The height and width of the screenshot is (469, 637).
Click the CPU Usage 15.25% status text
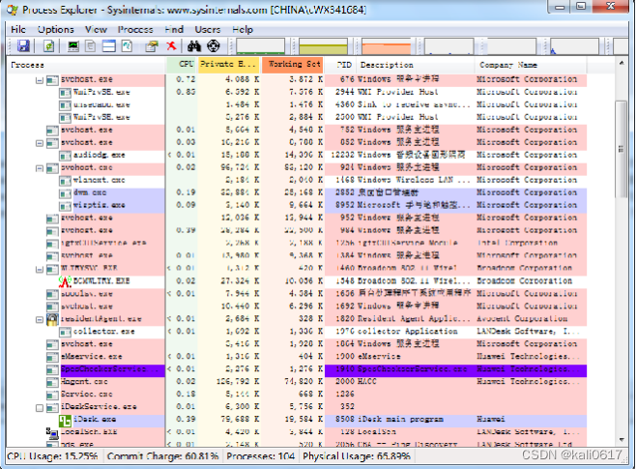[x=53, y=456]
